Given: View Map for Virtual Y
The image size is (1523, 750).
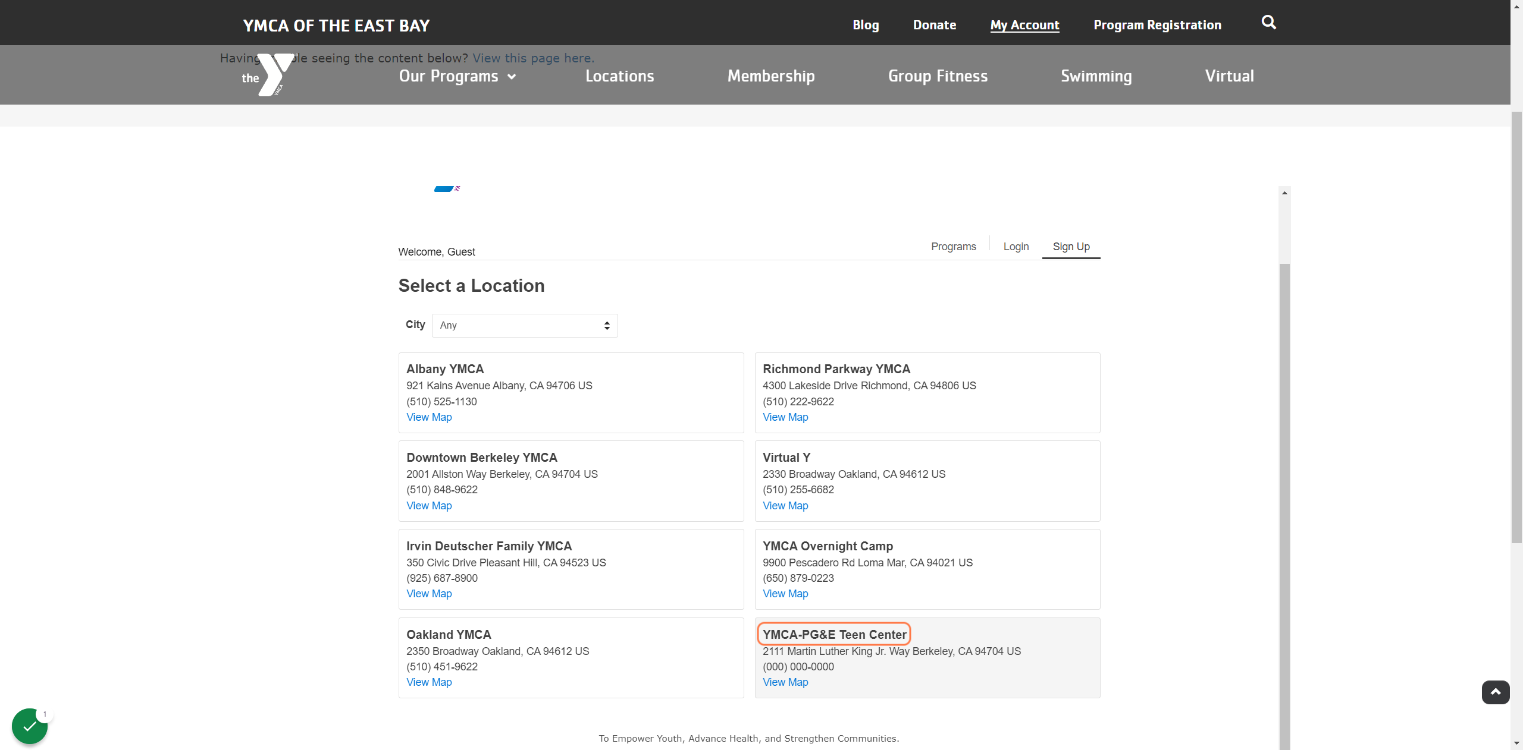Looking at the screenshot, I should pyautogui.click(x=785, y=506).
